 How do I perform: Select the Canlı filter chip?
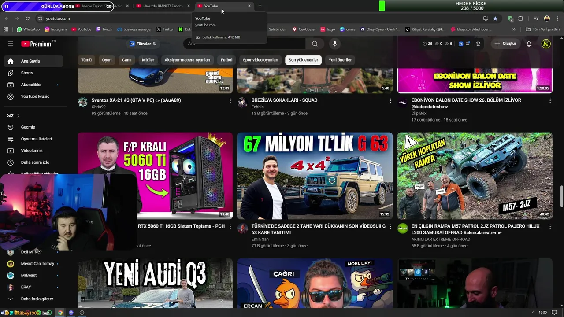click(x=127, y=60)
